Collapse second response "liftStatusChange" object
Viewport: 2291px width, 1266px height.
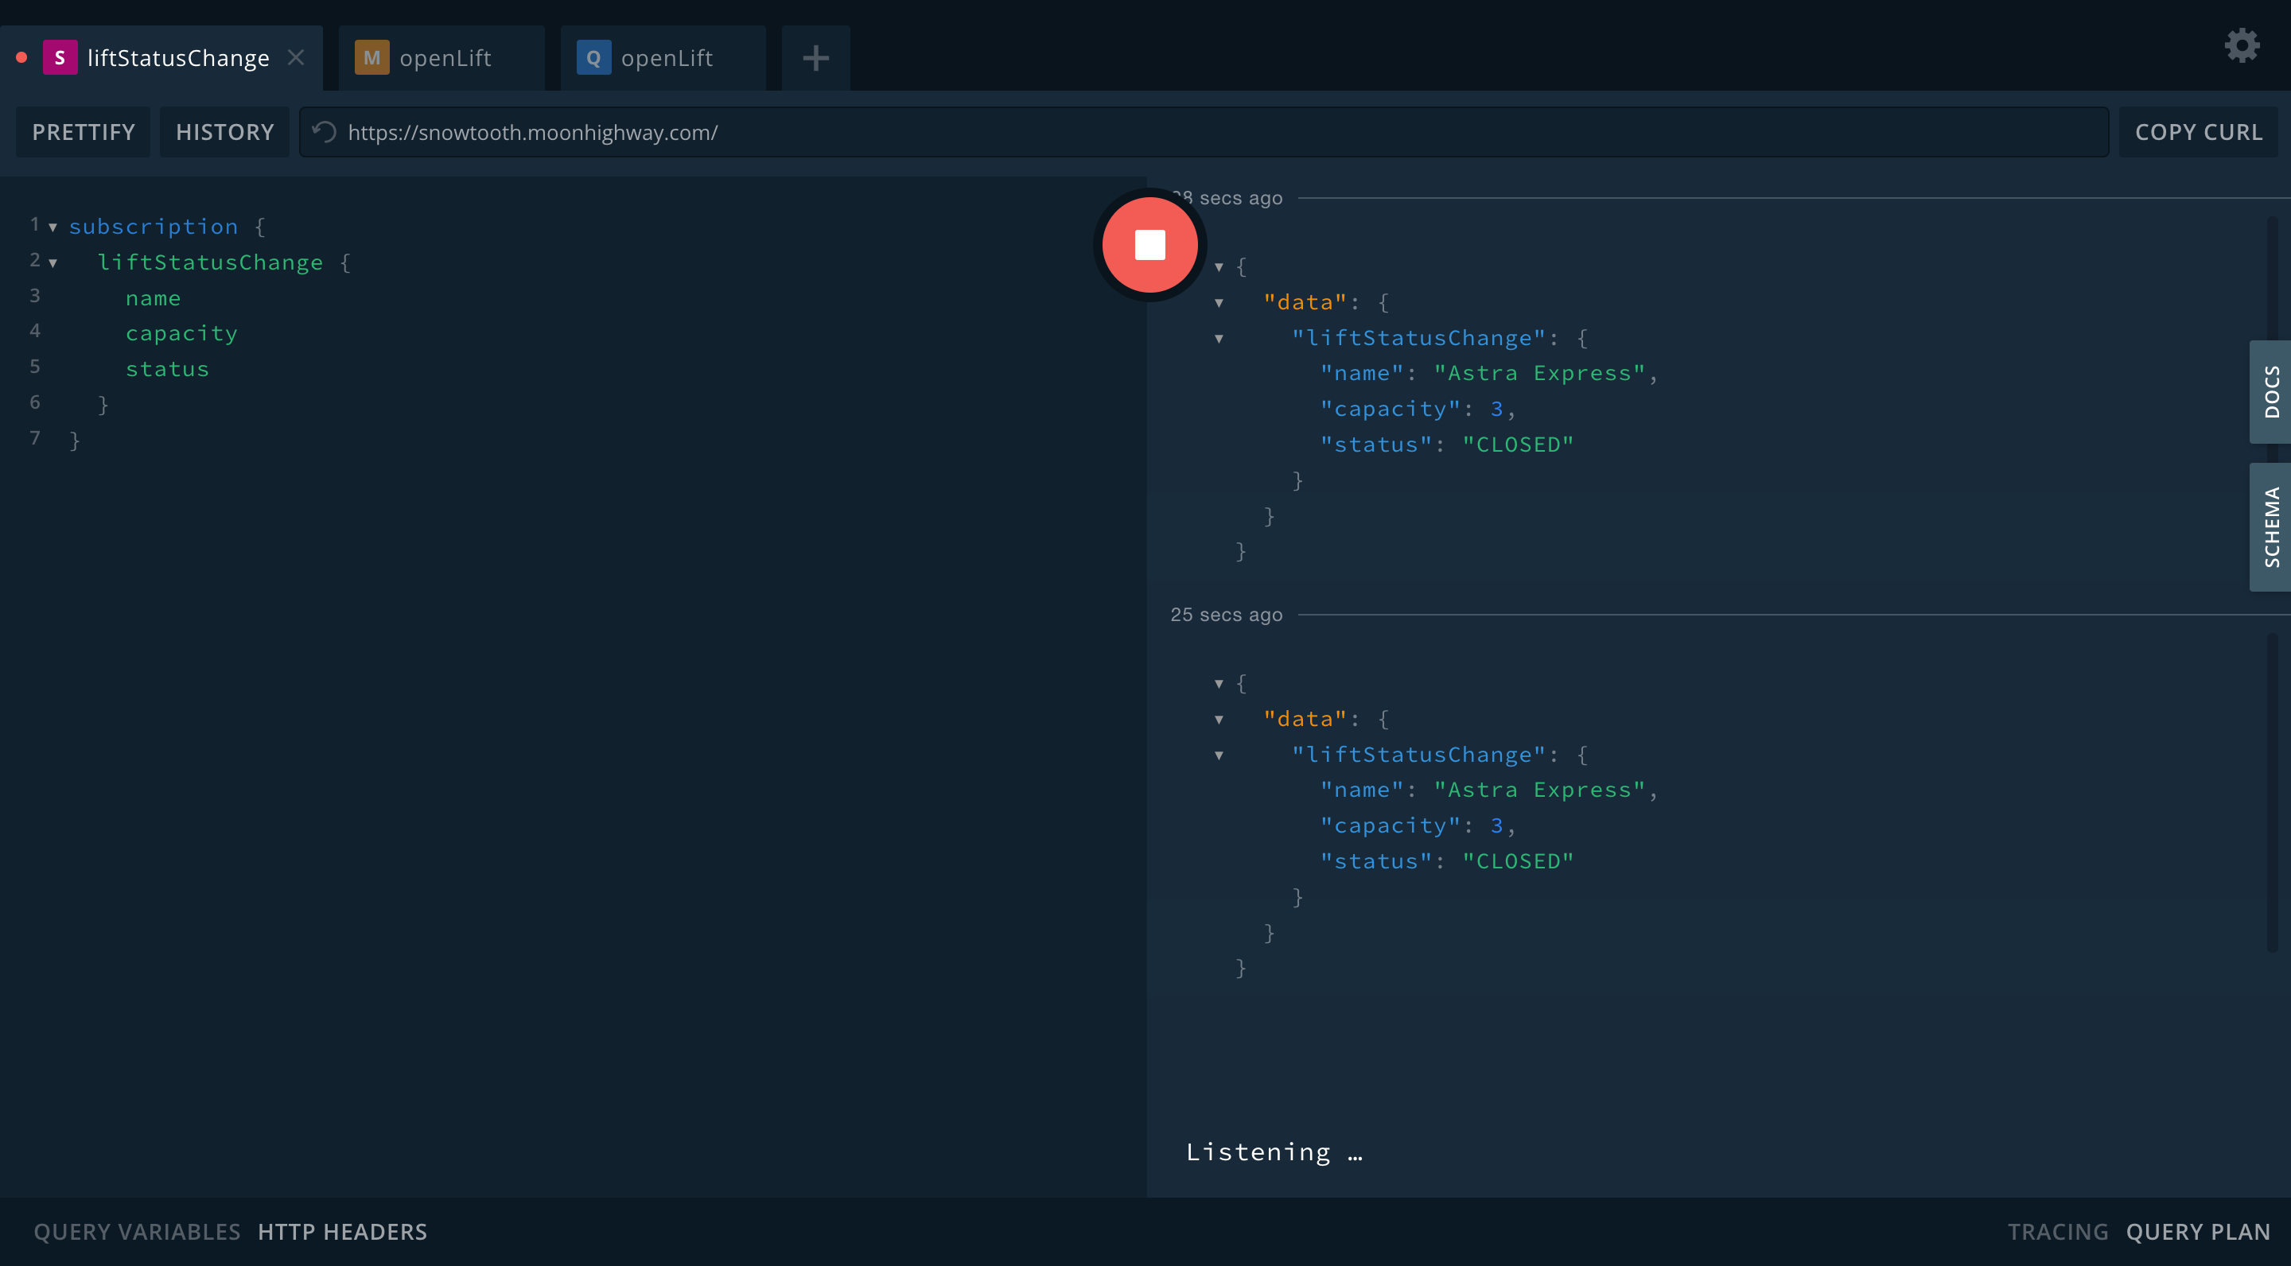pyautogui.click(x=1219, y=755)
